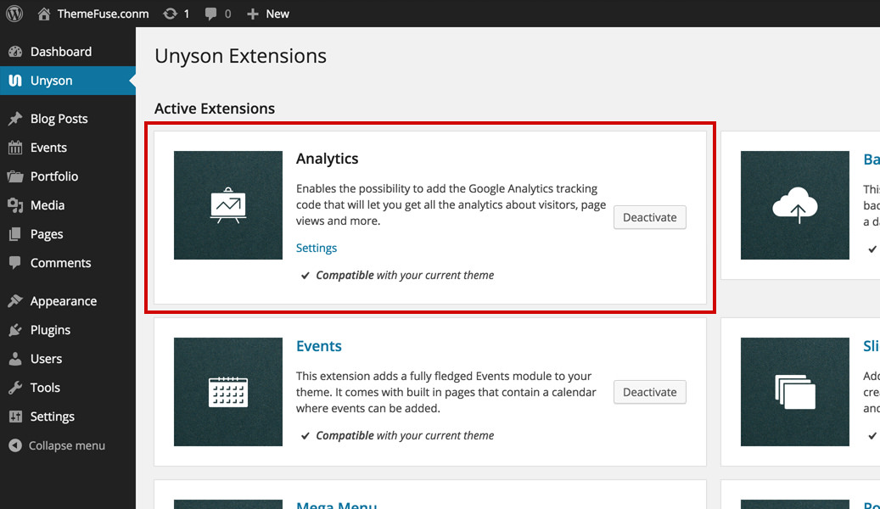Deactivate the Events extension
The height and width of the screenshot is (509, 880).
coord(649,392)
